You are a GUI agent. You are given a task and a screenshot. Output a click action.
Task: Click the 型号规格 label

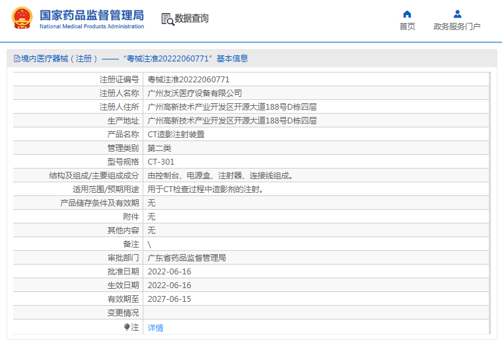(x=123, y=162)
